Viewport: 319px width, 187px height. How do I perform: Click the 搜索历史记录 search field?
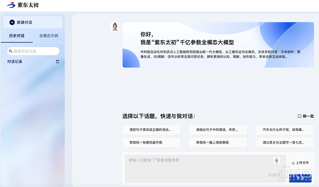coord(33,51)
